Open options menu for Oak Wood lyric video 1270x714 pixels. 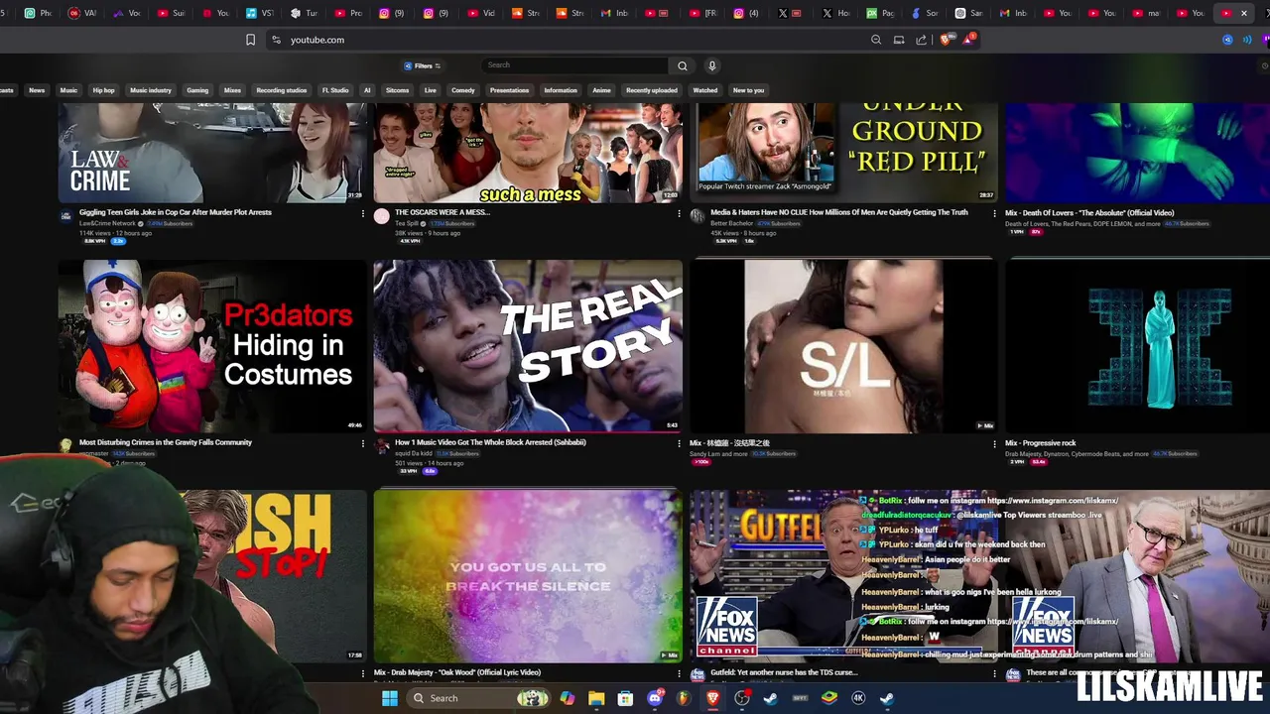click(679, 673)
